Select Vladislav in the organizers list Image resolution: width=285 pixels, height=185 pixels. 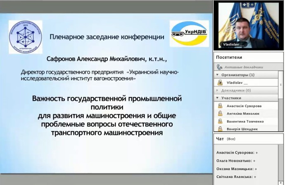[235, 82]
